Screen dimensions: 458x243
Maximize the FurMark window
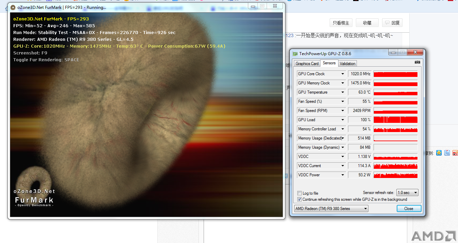point(262,6)
